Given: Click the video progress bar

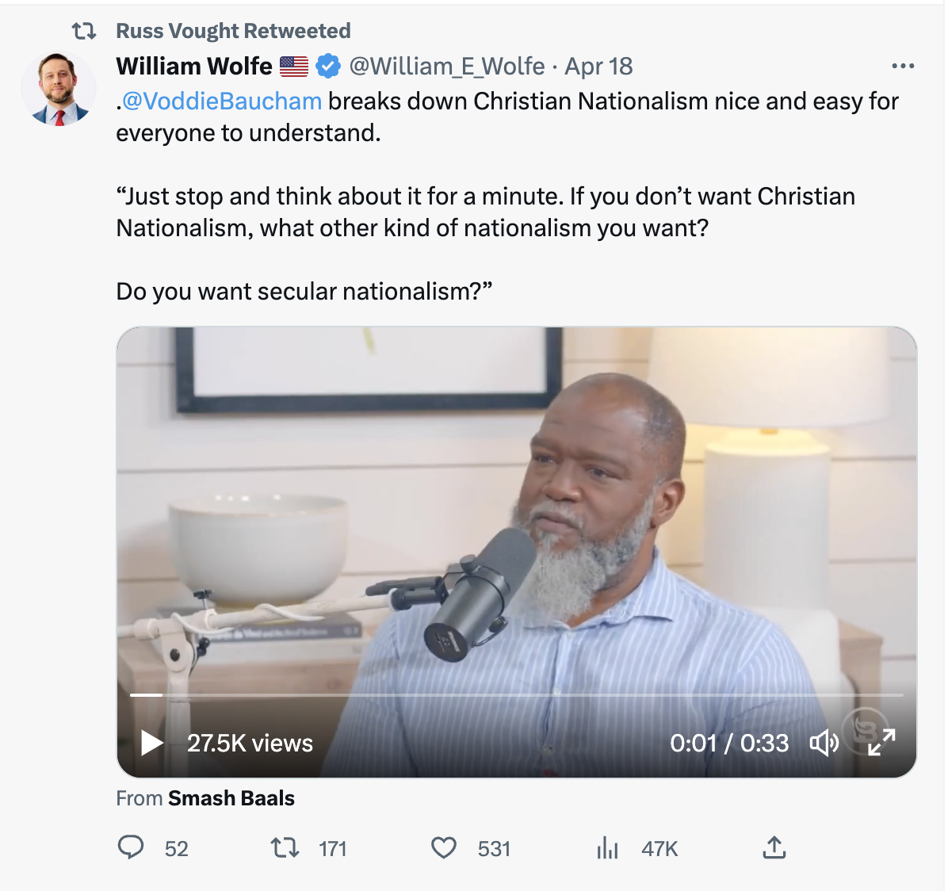Looking at the screenshot, I should click(x=515, y=695).
